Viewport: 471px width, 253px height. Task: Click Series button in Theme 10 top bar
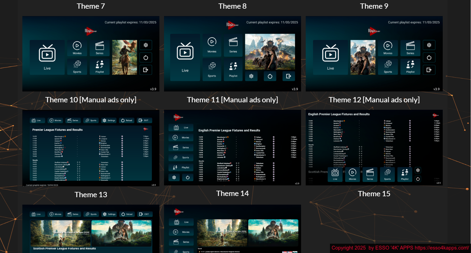point(73,120)
